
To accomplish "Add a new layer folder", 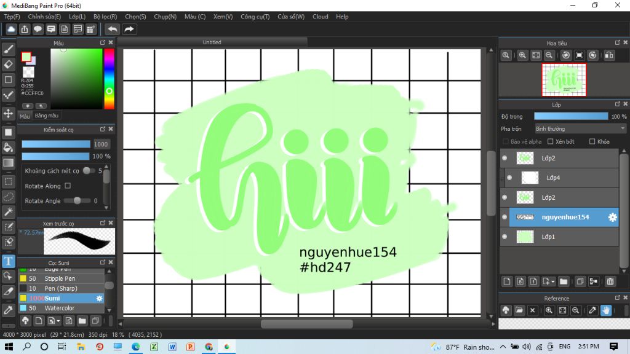I will pyautogui.click(x=564, y=281).
